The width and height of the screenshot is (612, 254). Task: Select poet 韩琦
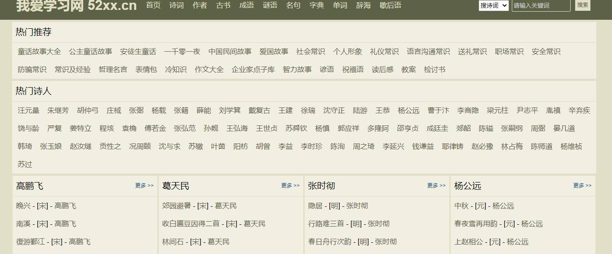[25, 147]
